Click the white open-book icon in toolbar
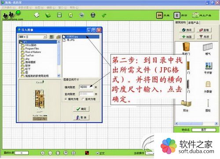 click(37, 15)
